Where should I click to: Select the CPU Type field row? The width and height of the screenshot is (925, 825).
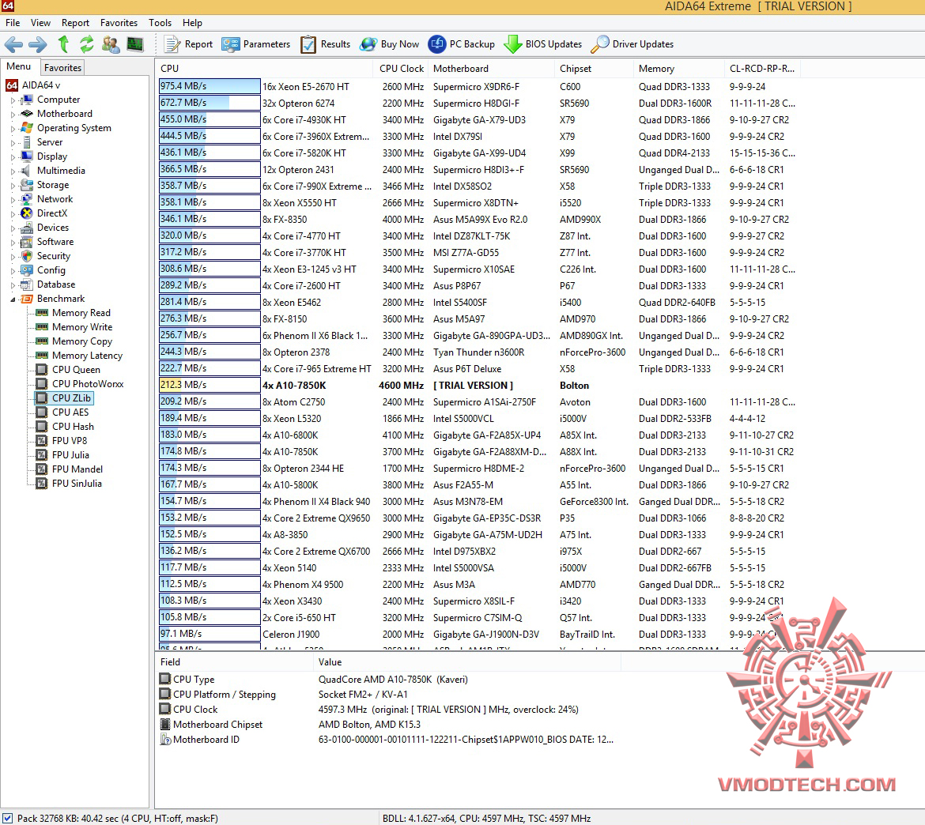(x=389, y=680)
